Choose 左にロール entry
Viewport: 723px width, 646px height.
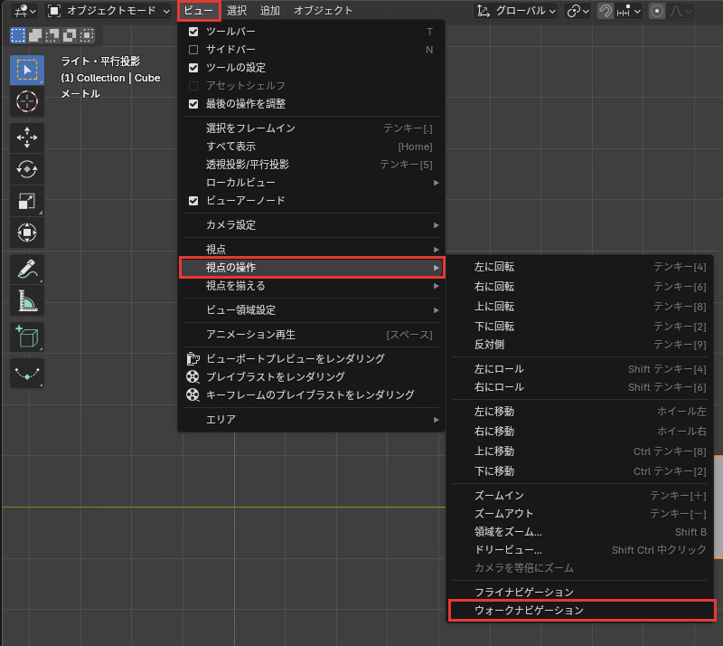pos(580,369)
